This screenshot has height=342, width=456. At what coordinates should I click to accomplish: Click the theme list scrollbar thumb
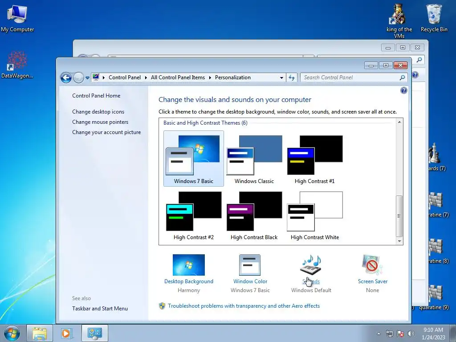399,216
